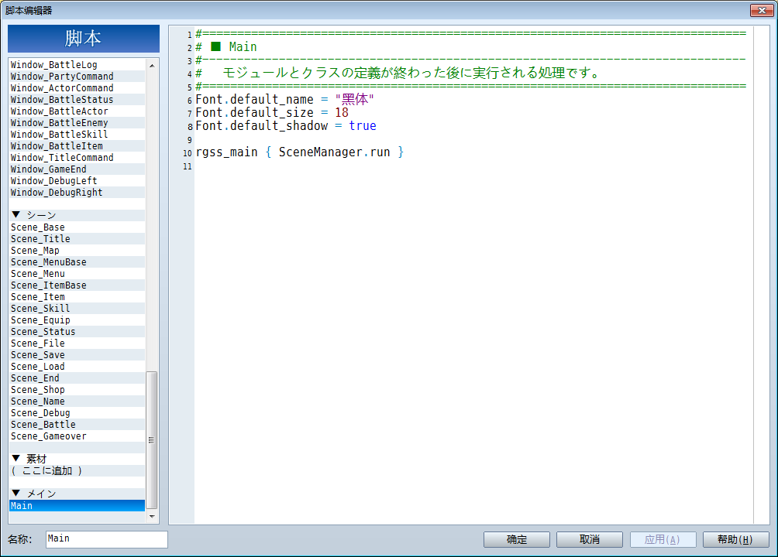Open the Scene_Equip script
Screen dimensions: 778x557
(77, 320)
